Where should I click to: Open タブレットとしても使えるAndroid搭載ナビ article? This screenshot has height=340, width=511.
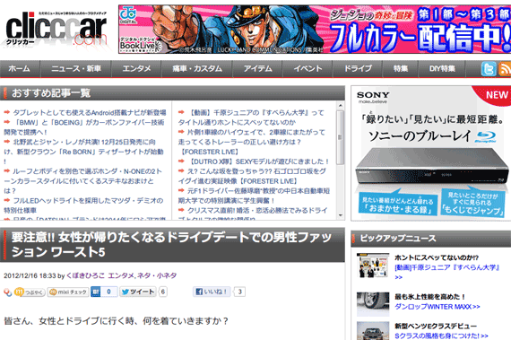[90, 113]
